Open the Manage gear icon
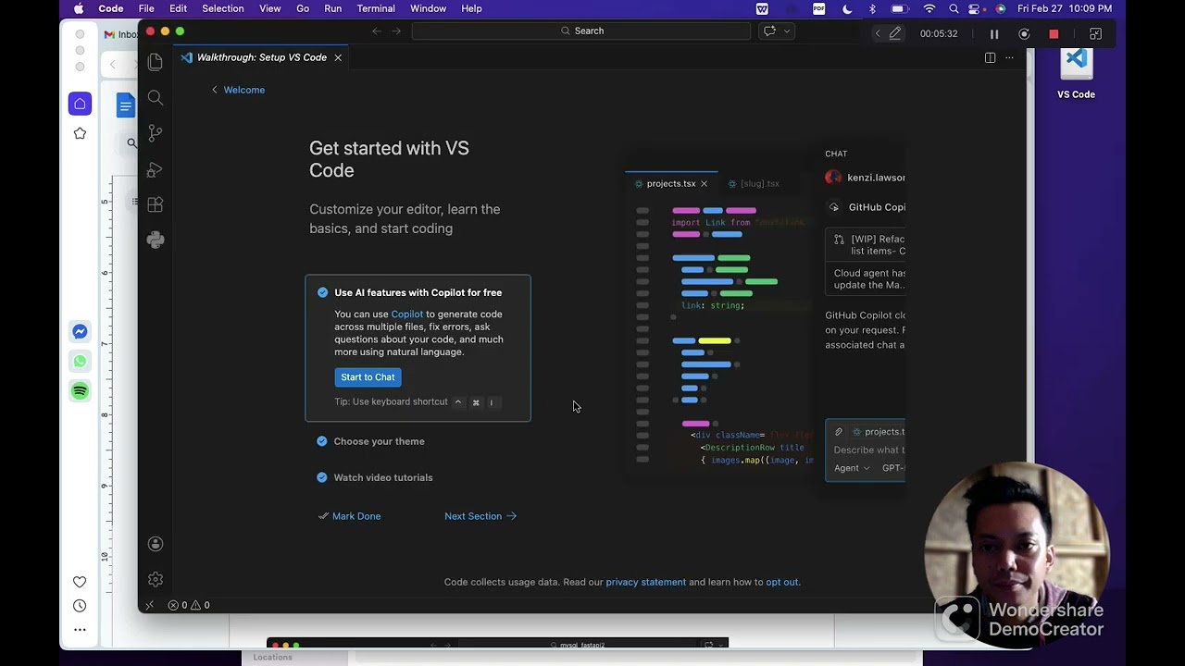Image resolution: width=1185 pixels, height=666 pixels. [x=156, y=579]
